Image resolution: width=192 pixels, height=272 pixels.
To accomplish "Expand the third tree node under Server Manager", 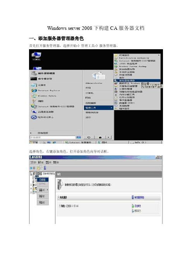I will point(31,184).
